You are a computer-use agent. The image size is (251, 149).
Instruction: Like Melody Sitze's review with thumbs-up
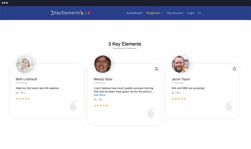tap(95, 100)
